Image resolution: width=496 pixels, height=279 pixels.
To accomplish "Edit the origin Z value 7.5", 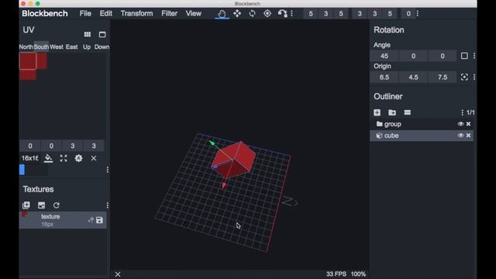I will click(x=443, y=77).
